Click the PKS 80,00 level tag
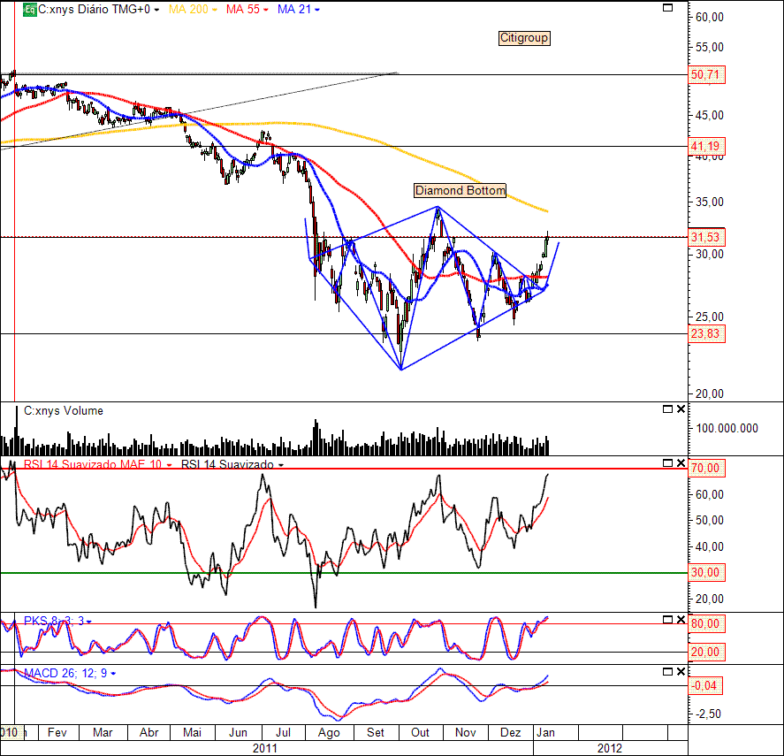This screenshot has width=784, height=756. 706,624
